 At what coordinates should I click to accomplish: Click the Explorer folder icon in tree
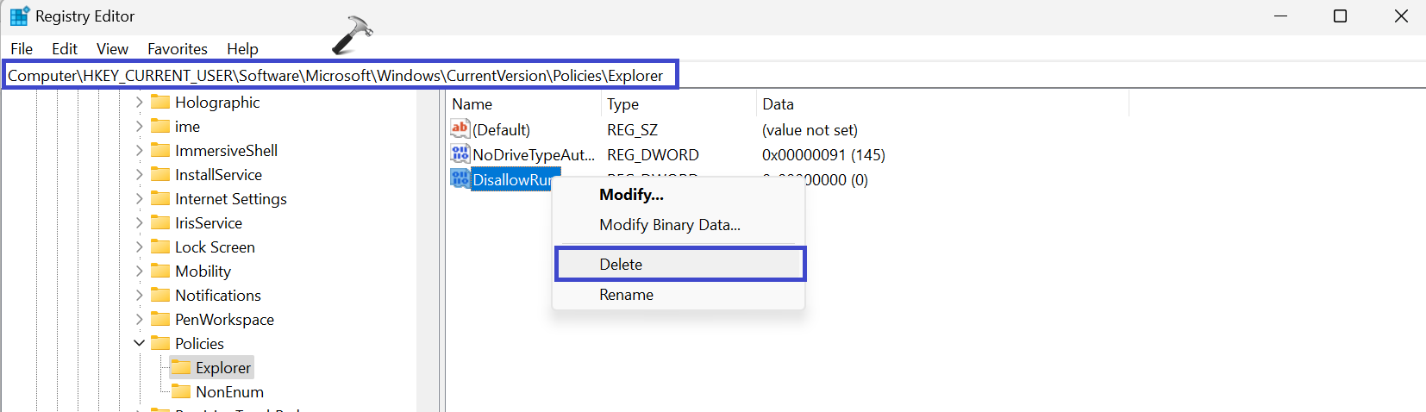click(181, 367)
